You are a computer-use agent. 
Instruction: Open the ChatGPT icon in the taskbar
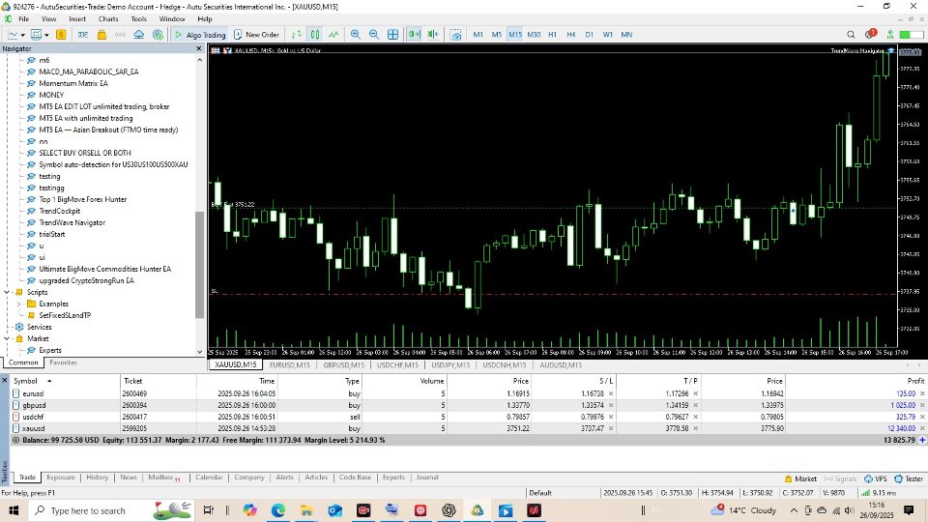coord(449,510)
